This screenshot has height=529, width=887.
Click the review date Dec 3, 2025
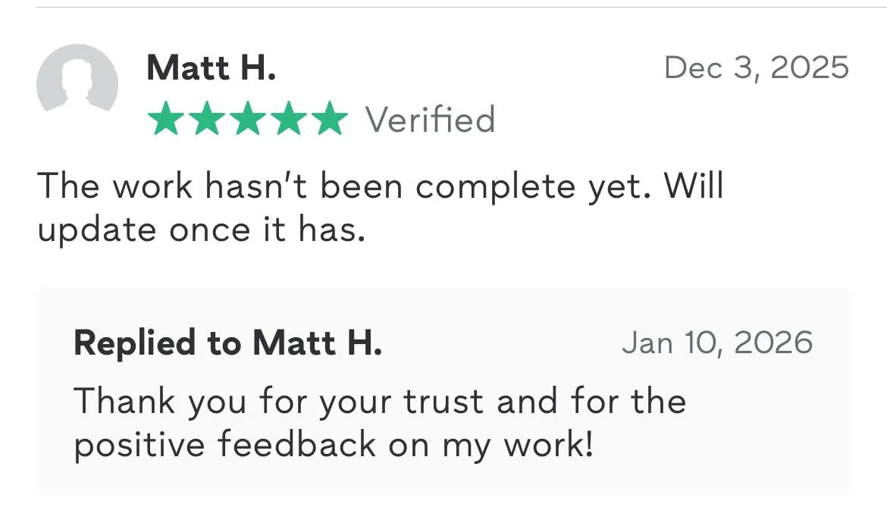756,67
